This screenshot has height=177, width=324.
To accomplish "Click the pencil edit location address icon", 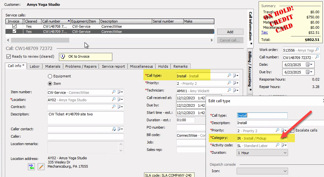I will 41,166.
